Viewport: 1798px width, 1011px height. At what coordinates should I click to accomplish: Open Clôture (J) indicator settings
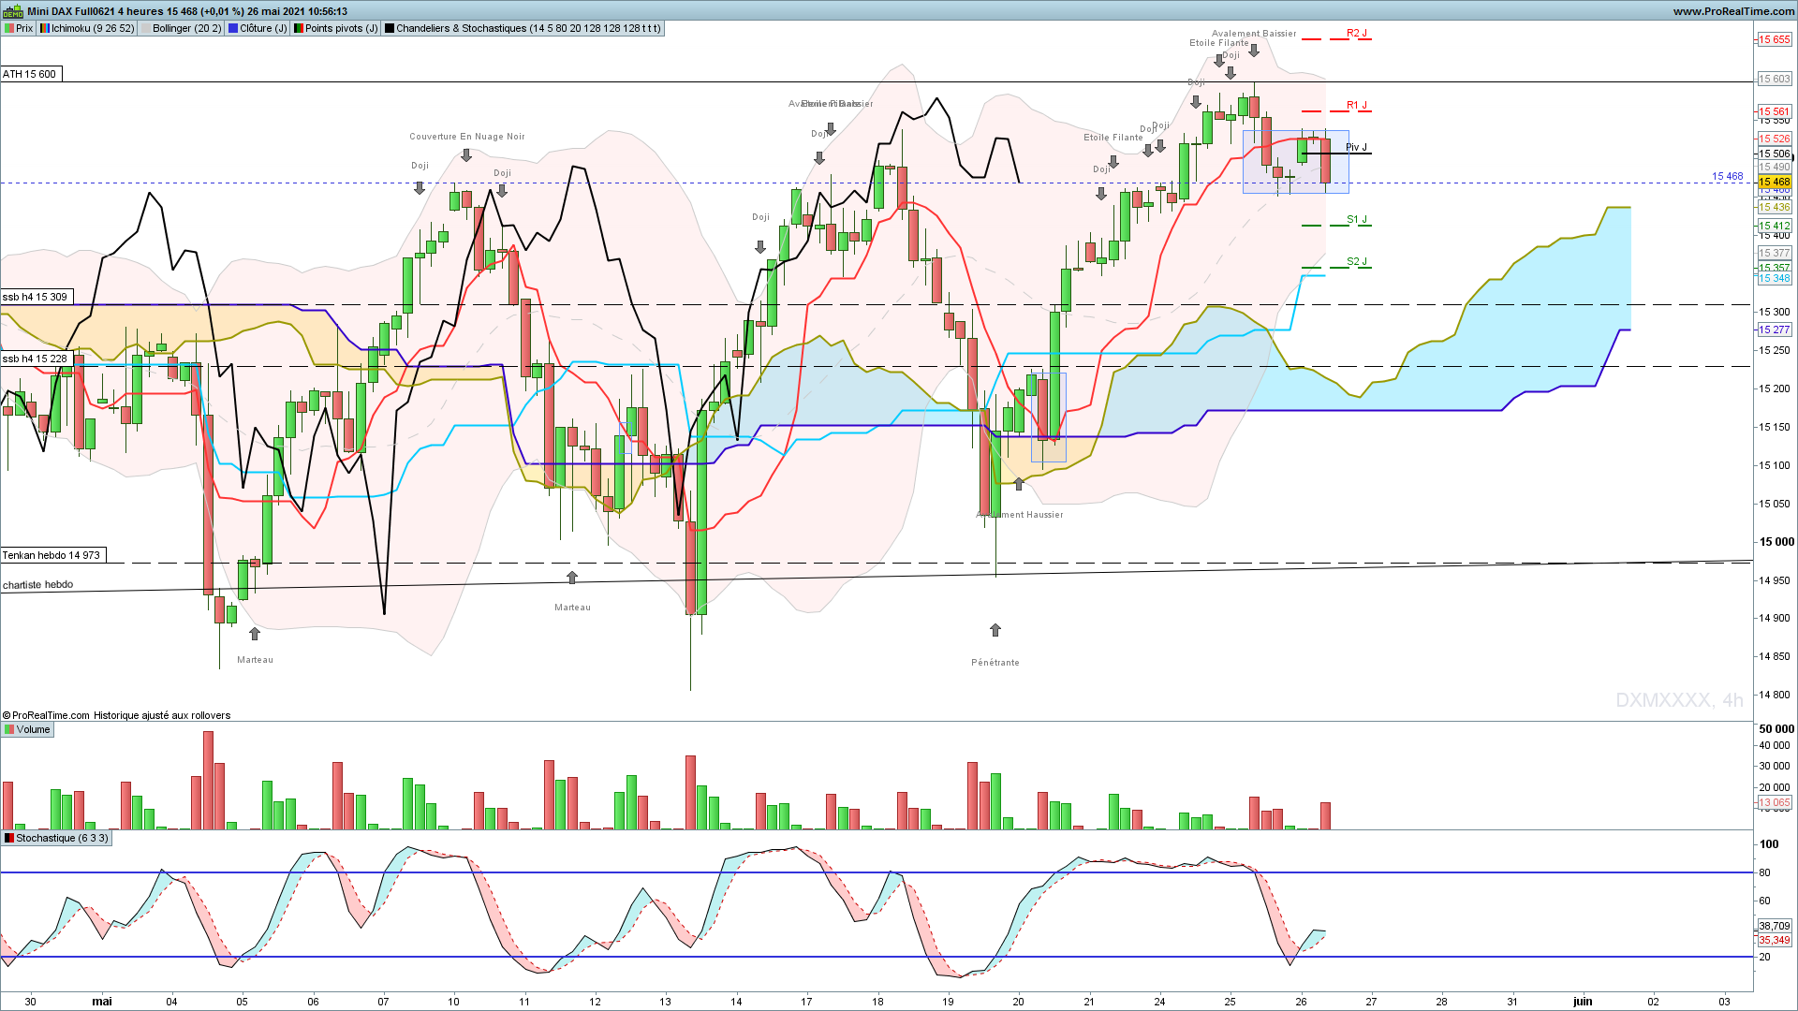[x=263, y=28]
